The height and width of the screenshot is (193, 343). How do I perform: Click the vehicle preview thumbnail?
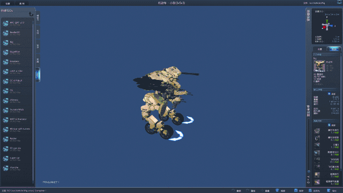tap(319, 66)
